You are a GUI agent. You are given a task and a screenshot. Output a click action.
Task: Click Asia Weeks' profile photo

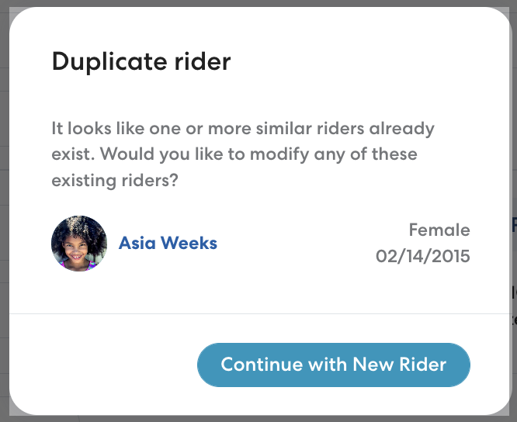pyautogui.click(x=79, y=244)
